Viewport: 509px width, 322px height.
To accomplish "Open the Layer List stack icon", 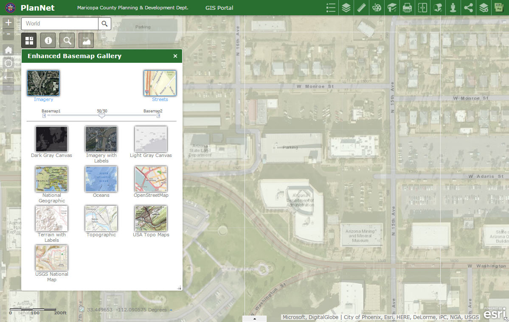I will [x=346, y=8].
